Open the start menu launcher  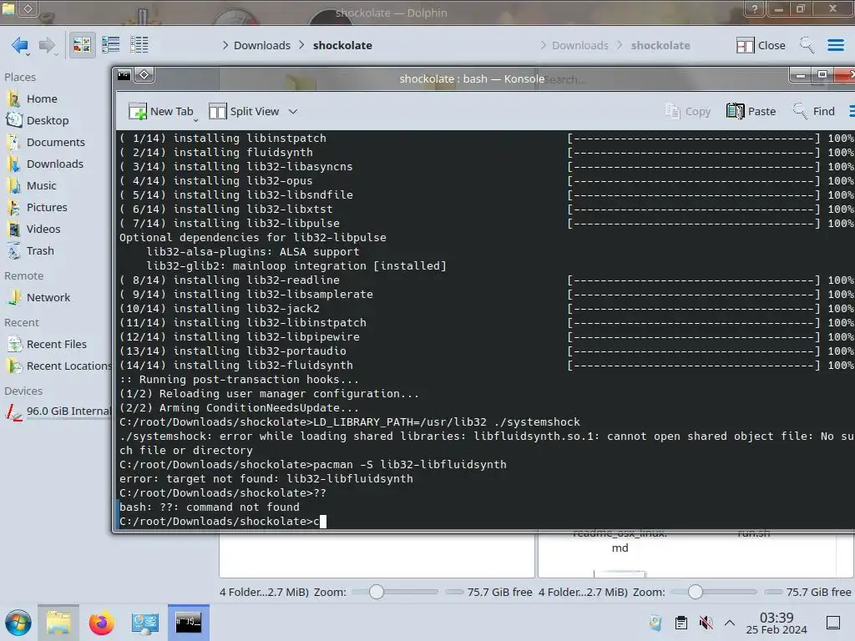(18, 623)
